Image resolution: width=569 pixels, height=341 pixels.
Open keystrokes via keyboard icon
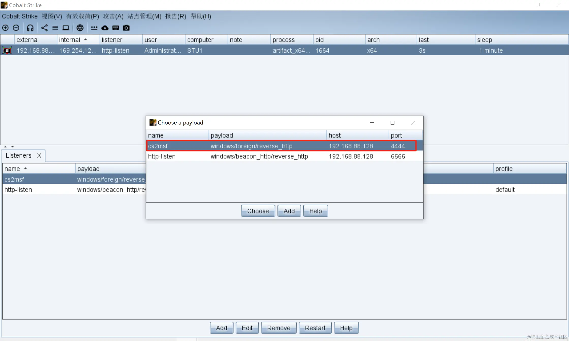coord(116,28)
